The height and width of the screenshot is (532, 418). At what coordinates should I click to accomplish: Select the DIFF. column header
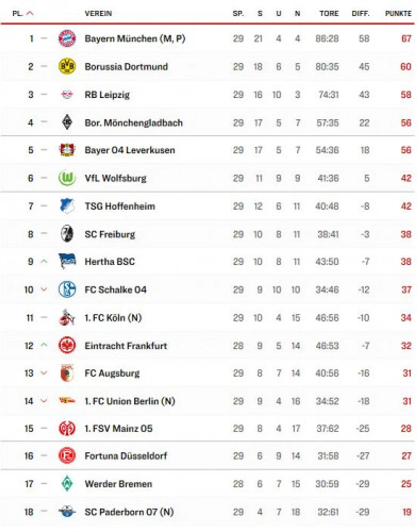pos(360,13)
